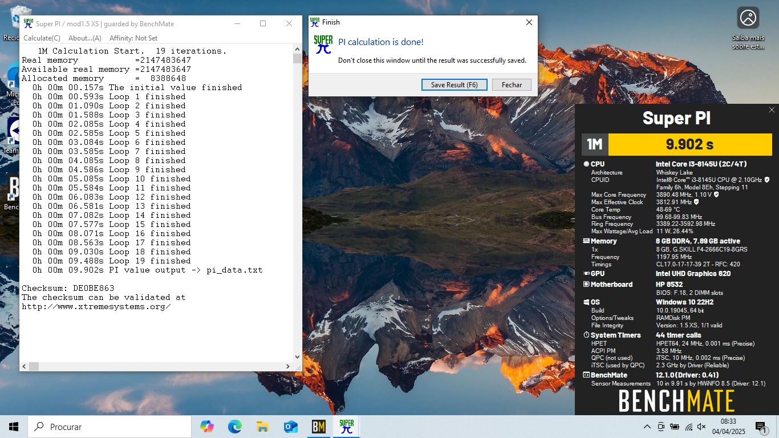The height and width of the screenshot is (438, 779).
Task: Click 8 GB DDR4, 7.89 GB active text
Action: [x=698, y=241]
